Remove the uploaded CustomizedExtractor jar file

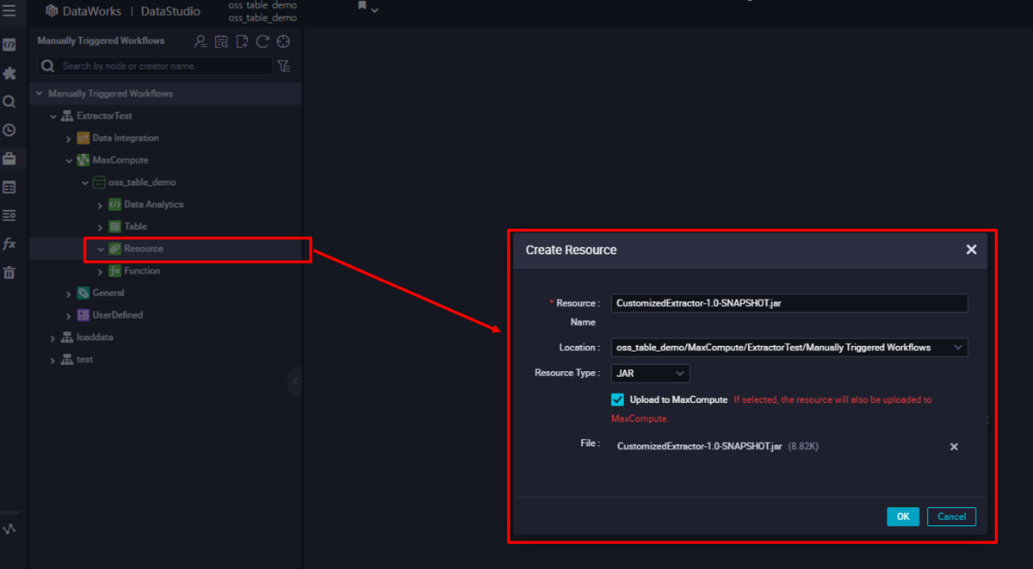pos(954,447)
